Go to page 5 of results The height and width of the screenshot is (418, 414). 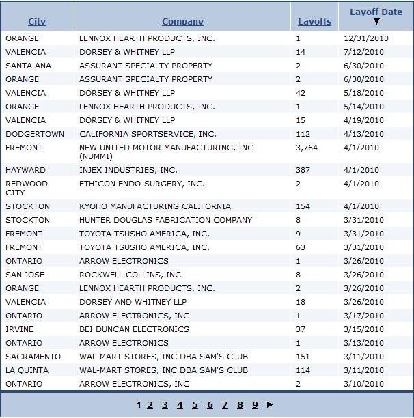[195, 404]
